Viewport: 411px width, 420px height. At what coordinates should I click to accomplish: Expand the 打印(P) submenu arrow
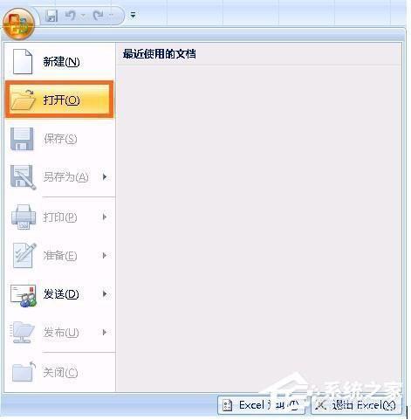105,217
